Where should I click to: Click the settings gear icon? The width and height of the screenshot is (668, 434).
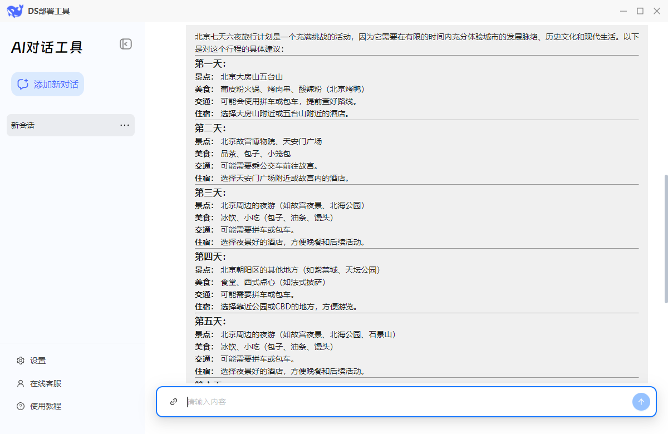coord(21,361)
